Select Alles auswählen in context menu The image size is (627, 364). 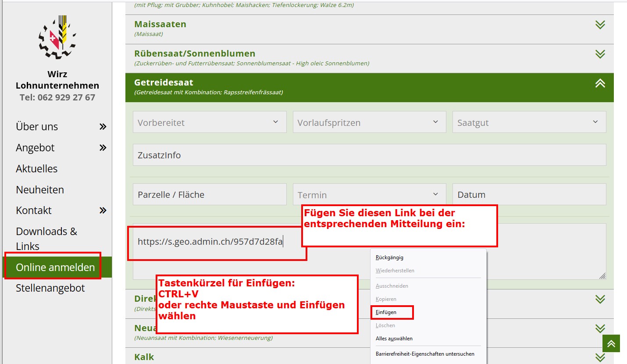[x=394, y=339]
